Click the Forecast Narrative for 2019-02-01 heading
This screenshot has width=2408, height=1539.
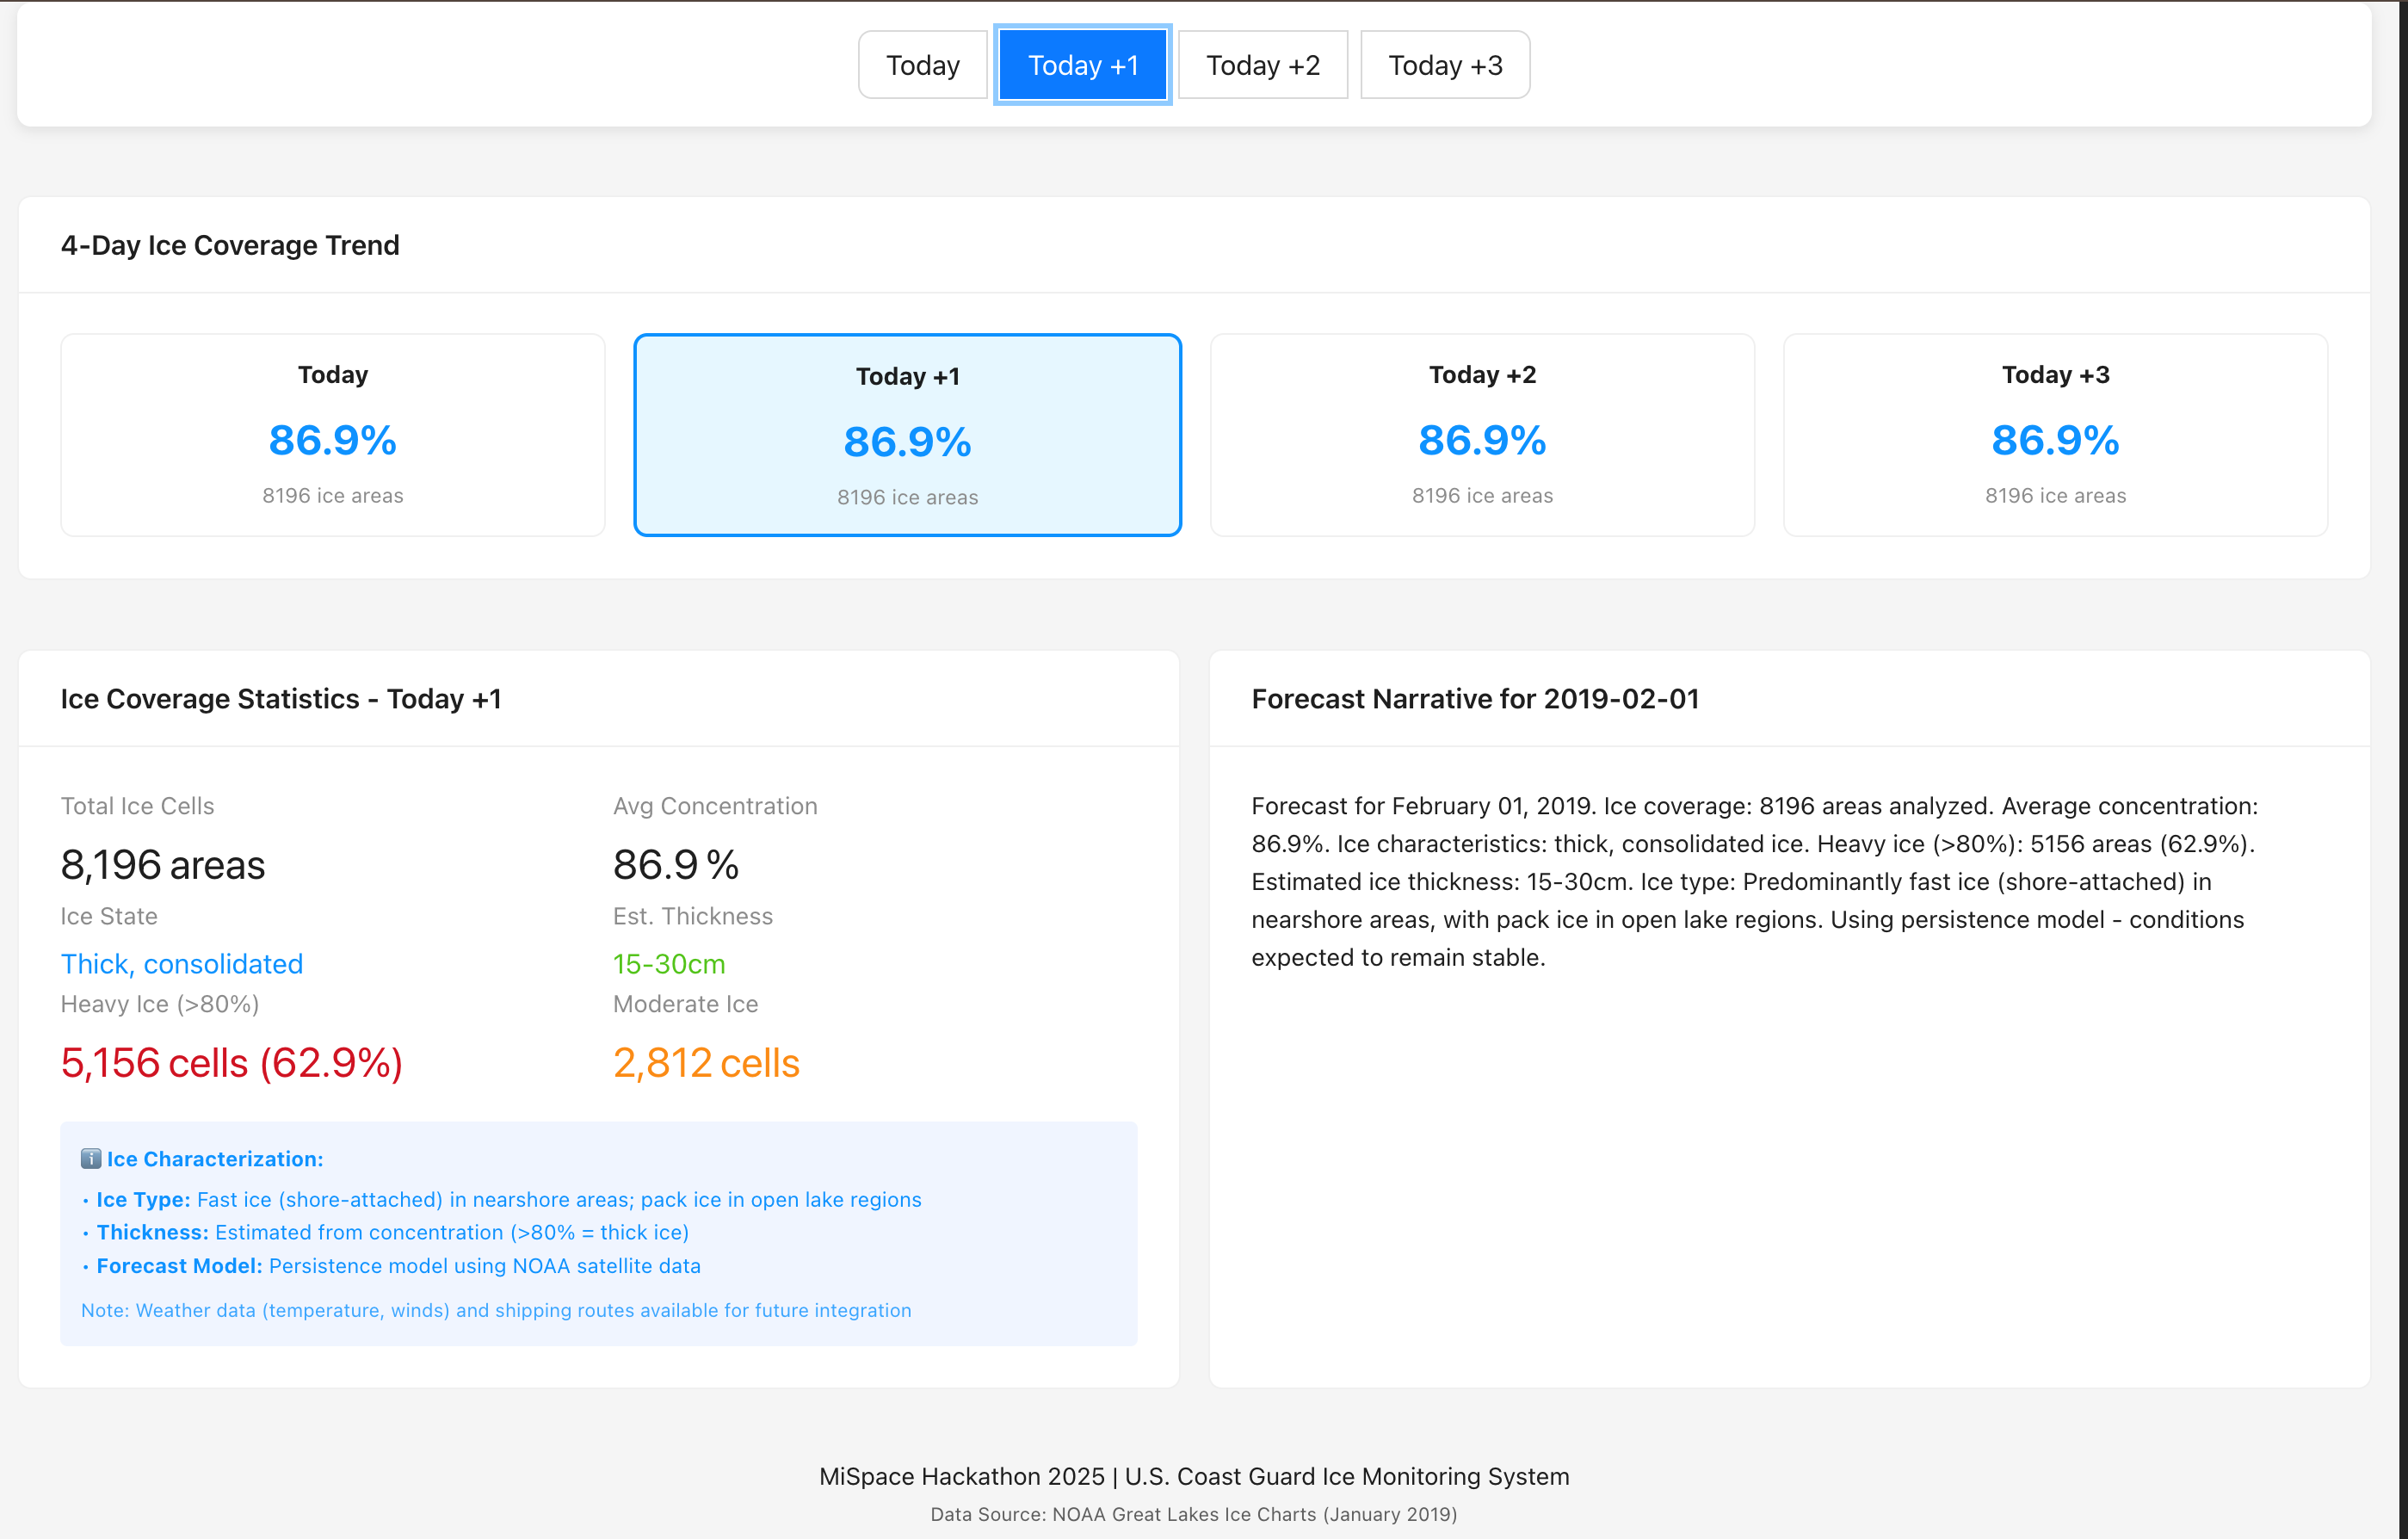click(1475, 699)
